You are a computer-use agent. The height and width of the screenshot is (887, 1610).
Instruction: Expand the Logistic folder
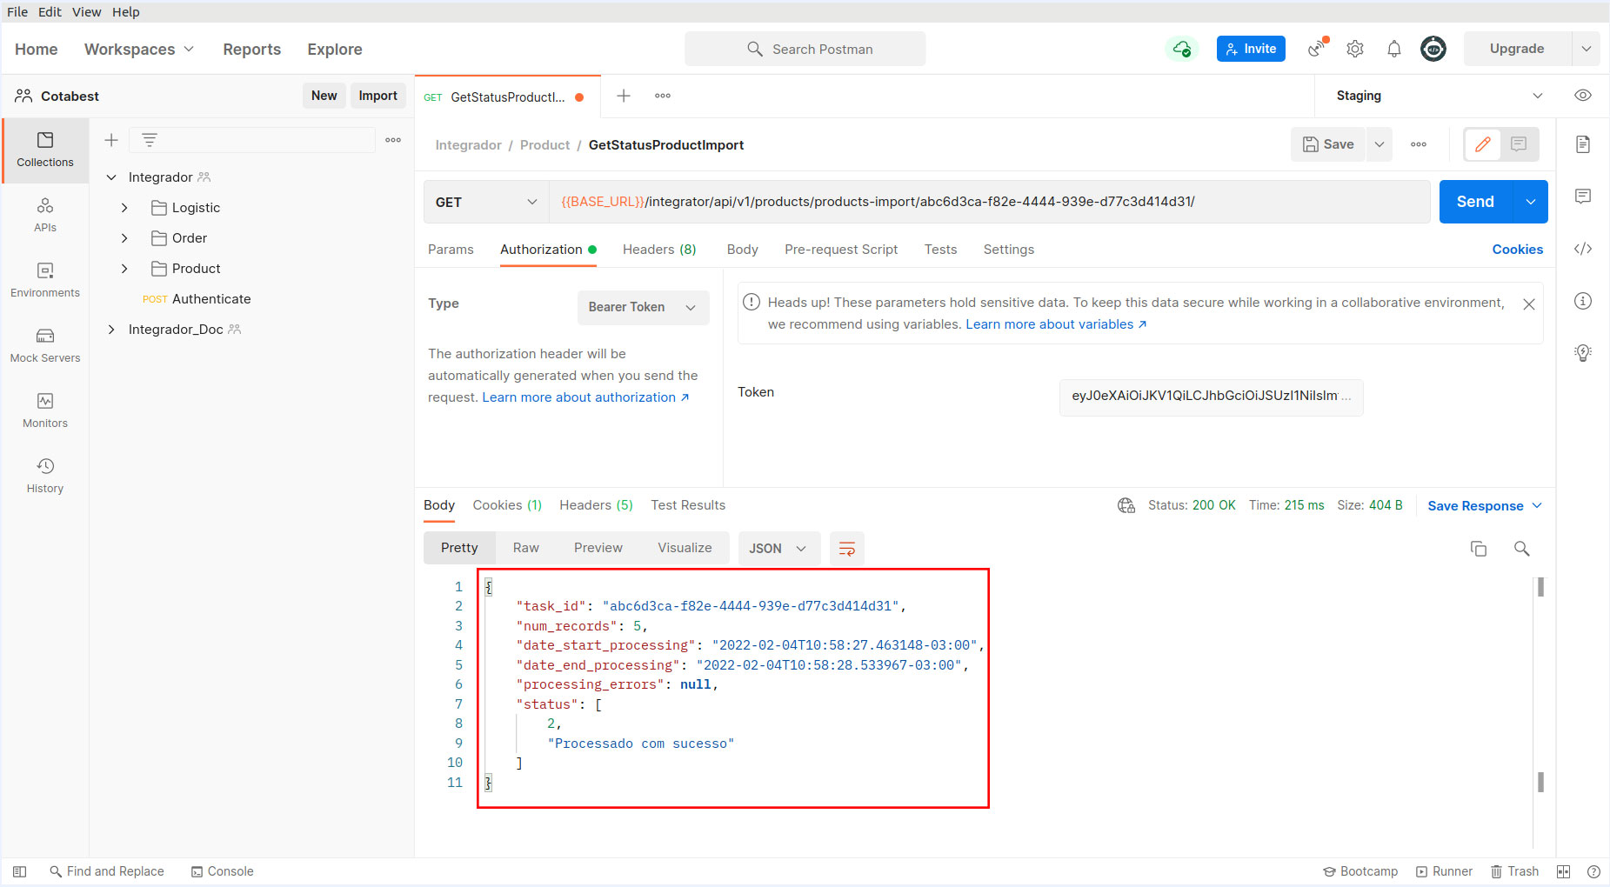pyautogui.click(x=124, y=208)
